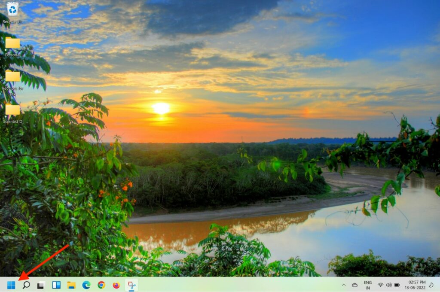Open taskbar Search magnifier
The width and height of the screenshot is (440, 292).
coord(26,285)
